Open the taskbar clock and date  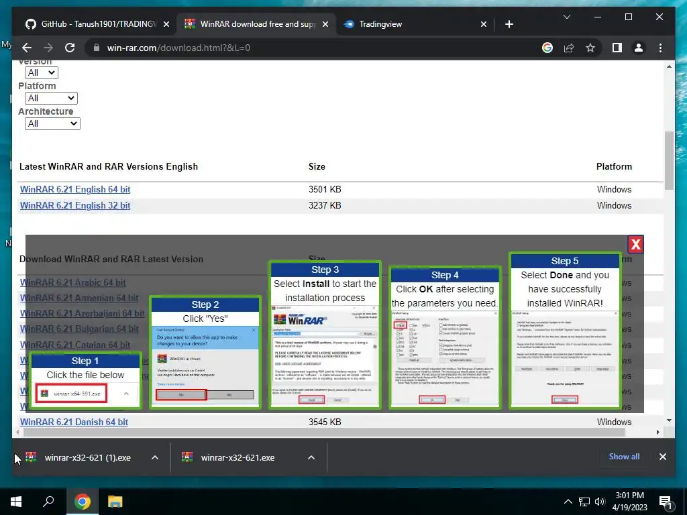pyautogui.click(x=629, y=502)
